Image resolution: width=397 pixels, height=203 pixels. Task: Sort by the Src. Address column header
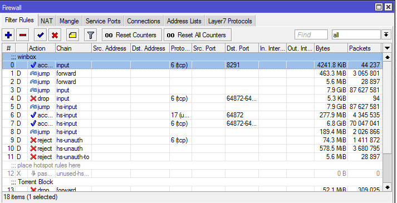(111, 48)
